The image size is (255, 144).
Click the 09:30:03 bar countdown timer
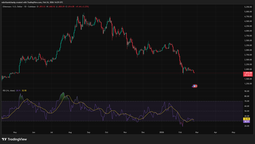click(248, 75)
